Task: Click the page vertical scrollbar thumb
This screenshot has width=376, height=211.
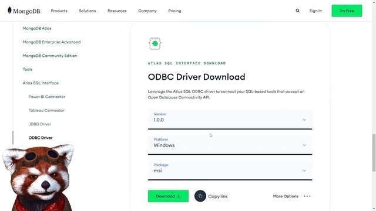Action: [x=374, y=152]
